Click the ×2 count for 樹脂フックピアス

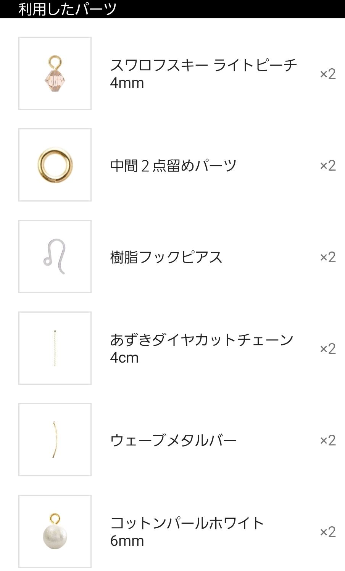pyautogui.click(x=328, y=257)
